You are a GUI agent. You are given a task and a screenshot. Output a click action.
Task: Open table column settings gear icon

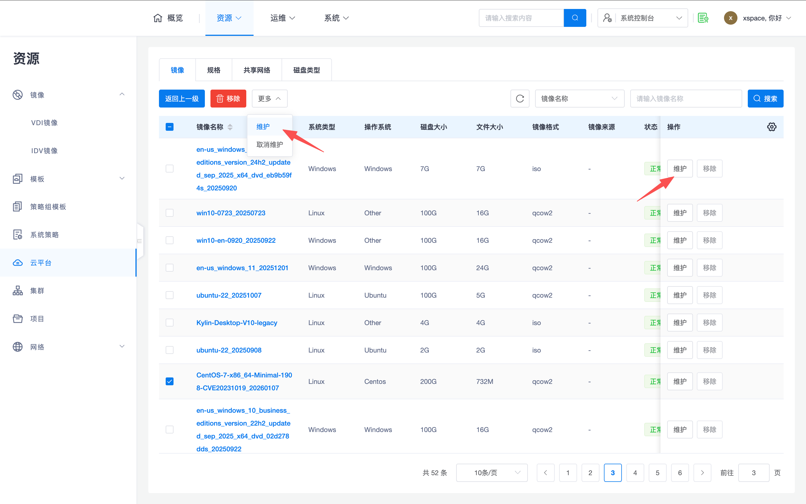click(771, 127)
